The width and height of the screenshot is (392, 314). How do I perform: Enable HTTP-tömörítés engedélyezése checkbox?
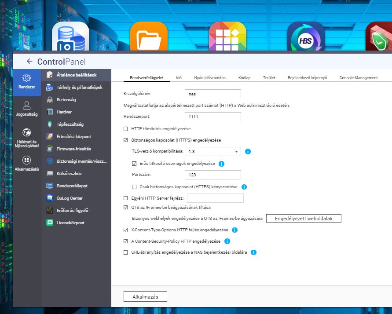(x=126, y=129)
